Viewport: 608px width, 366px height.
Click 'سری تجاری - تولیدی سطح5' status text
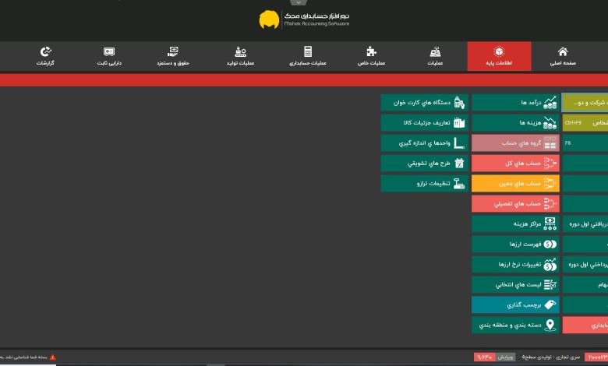550,357
